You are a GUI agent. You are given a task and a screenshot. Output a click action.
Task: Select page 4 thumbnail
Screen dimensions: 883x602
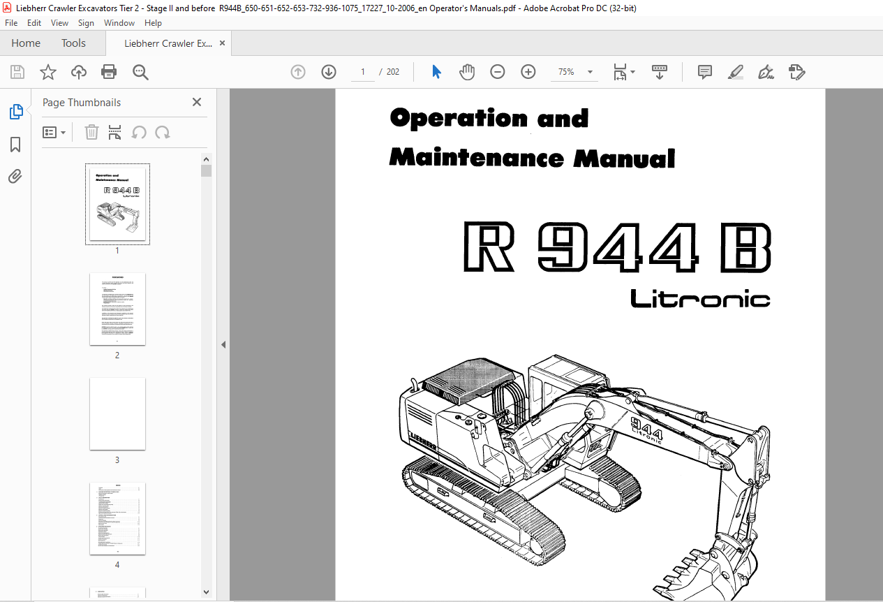117,518
